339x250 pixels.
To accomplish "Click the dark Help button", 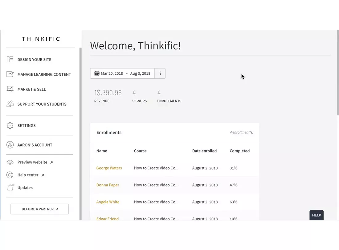I will tap(317, 215).
